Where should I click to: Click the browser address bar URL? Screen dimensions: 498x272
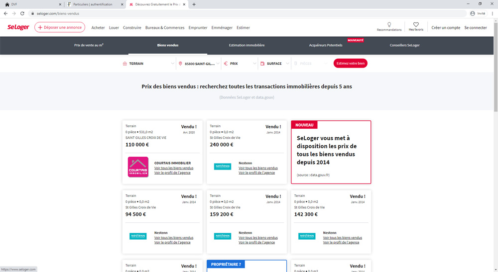tap(58, 13)
